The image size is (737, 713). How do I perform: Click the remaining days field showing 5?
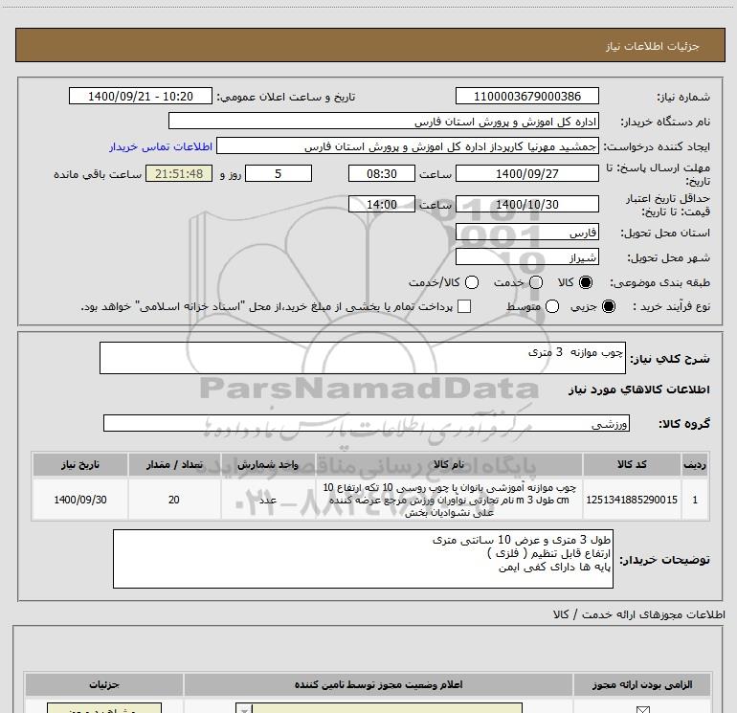pos(279,173)
